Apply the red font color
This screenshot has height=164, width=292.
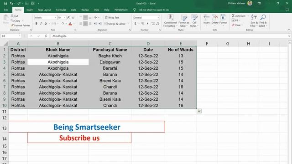[70, 24]
